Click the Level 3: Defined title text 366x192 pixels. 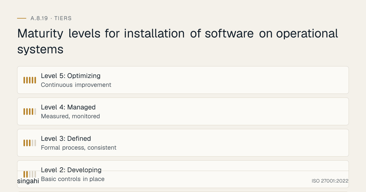click(66, 138)
